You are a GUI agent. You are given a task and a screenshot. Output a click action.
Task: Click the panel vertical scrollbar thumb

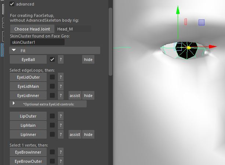click(110, 42)
